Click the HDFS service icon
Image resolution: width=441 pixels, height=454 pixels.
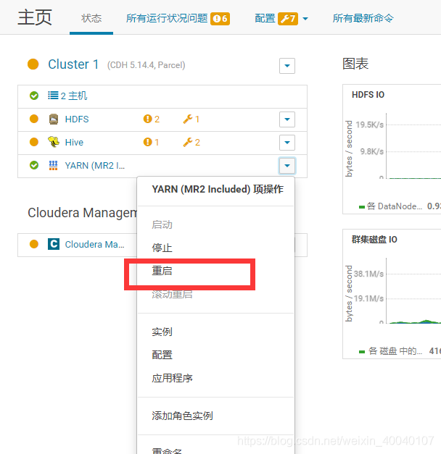(x=54, y=119)
